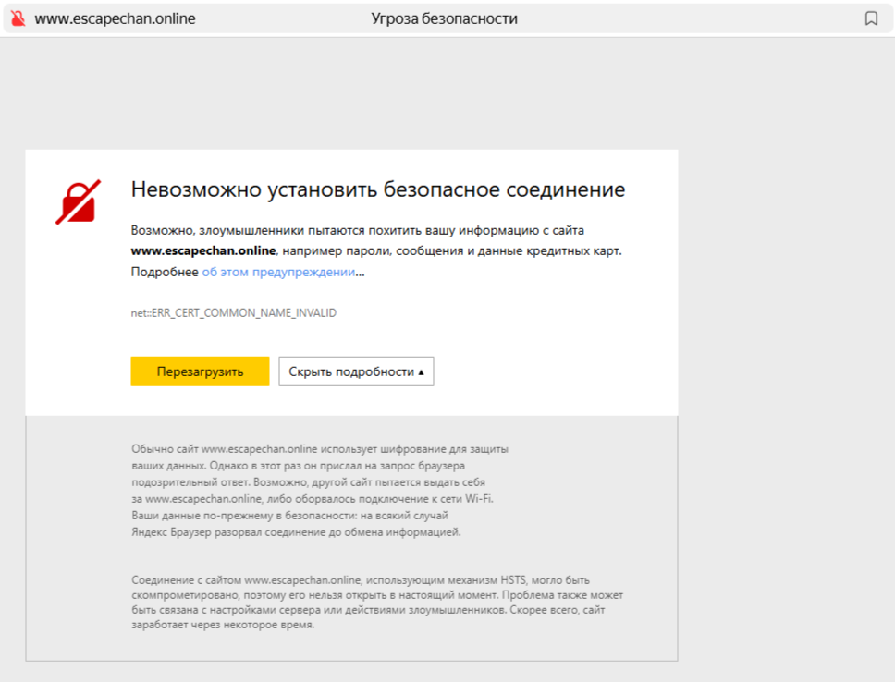Viewport: 895px width, 682px height.
Task: Click the heading Невозможно установить безопасное соединение
Action: click(x=377, y=189)
